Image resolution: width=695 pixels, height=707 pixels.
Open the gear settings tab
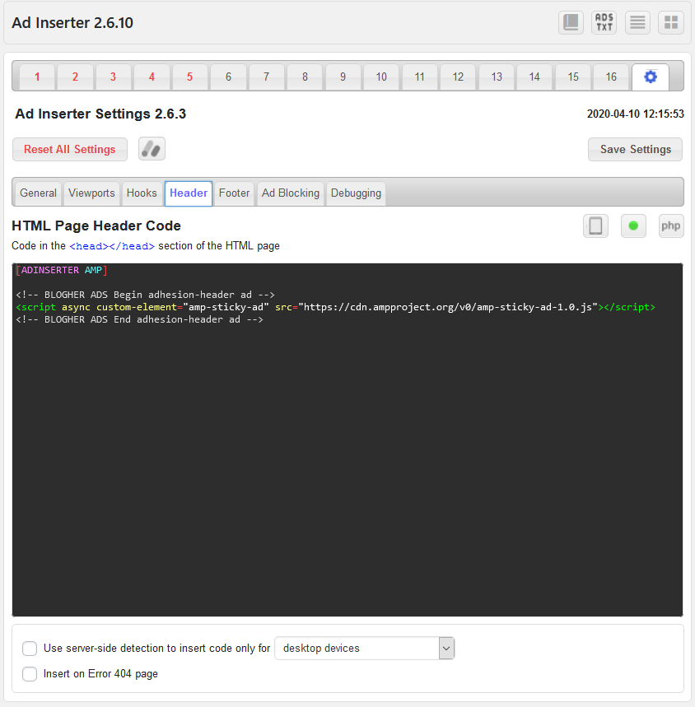tap(650, 77)
